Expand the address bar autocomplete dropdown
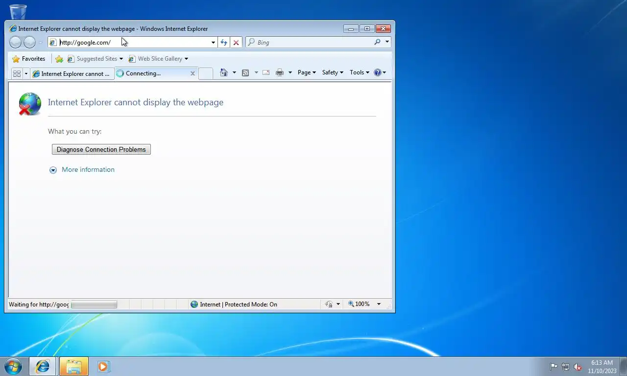The height and width of the screenshot is (376, 627). (x=213, y=43)
